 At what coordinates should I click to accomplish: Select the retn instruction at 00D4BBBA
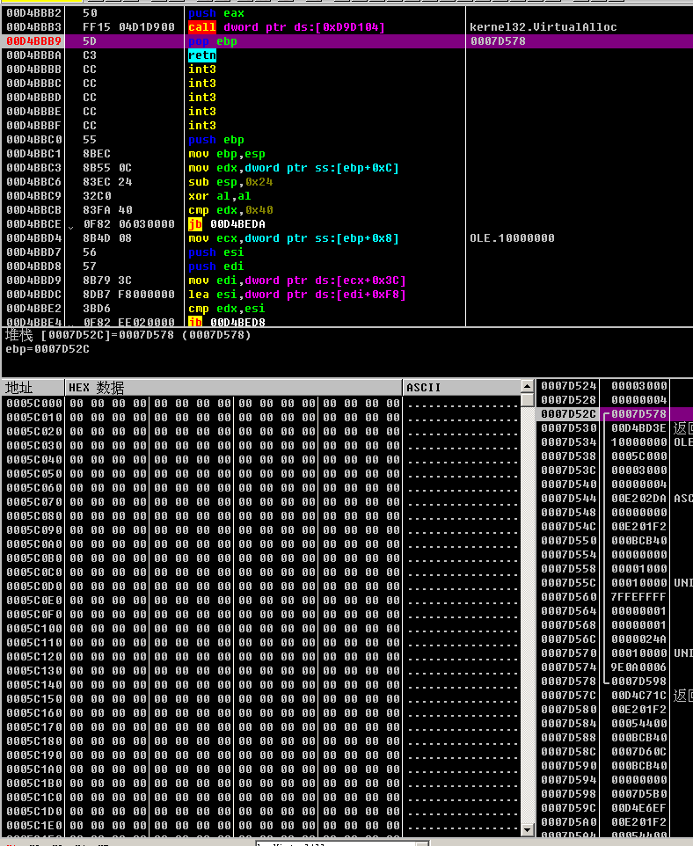point(202,55)
